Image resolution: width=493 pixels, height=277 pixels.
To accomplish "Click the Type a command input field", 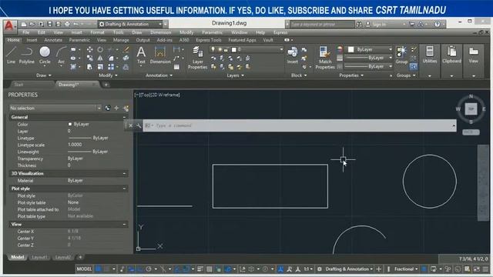I will click(x=300, y=125).
